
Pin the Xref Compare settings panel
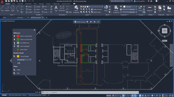35,30
